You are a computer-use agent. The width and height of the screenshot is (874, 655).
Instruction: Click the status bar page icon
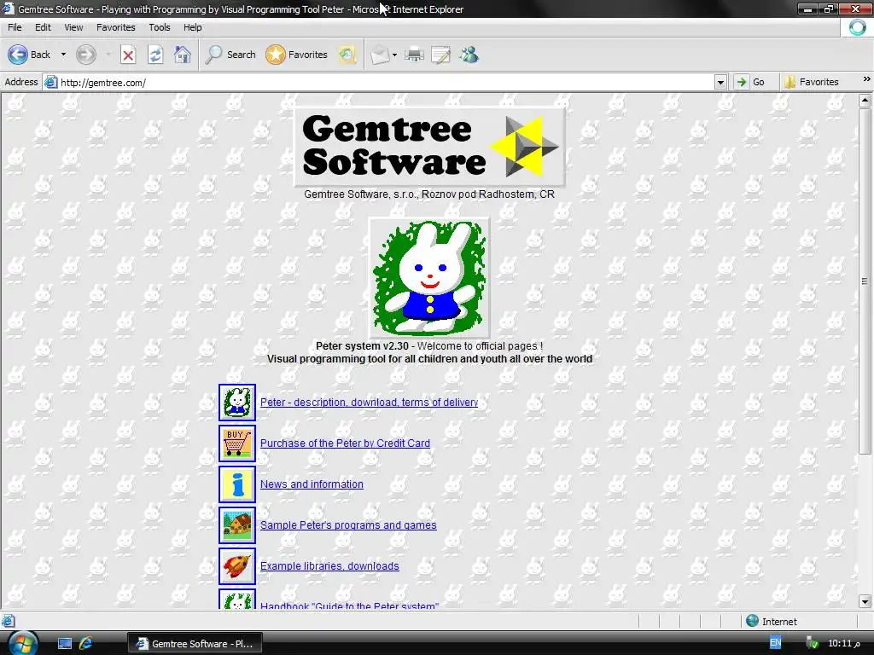tap(9, 621)
